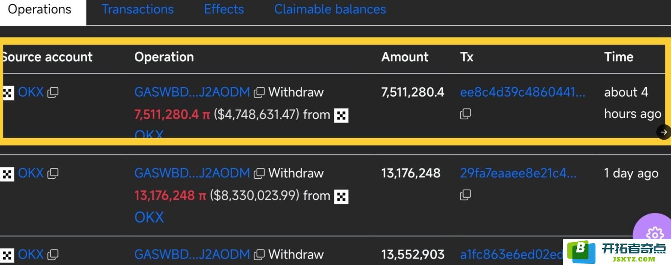The image size is (671, 265).
Task: Copy OKX source account in second row
Action: 53,174
